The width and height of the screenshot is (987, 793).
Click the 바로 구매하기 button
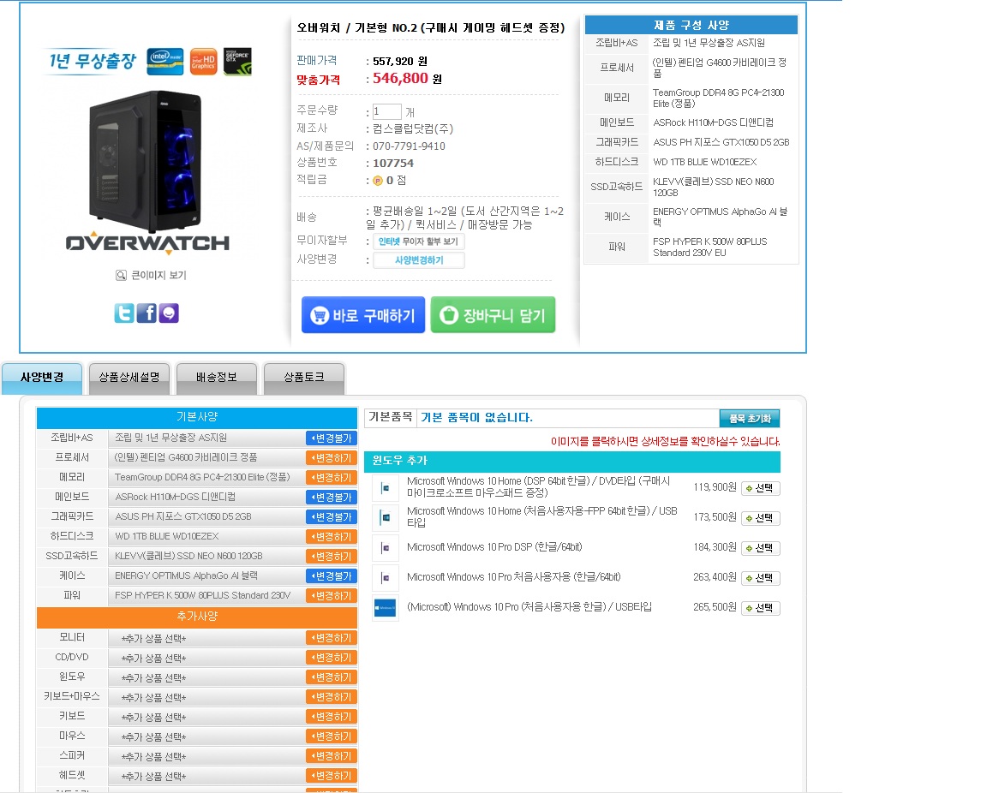point(363,315)
